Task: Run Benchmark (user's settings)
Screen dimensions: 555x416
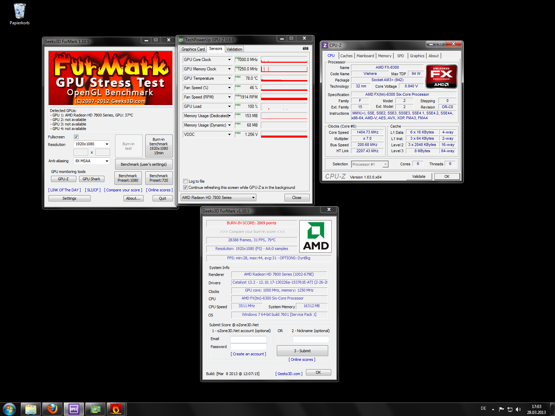Action: tap(144, 164)
